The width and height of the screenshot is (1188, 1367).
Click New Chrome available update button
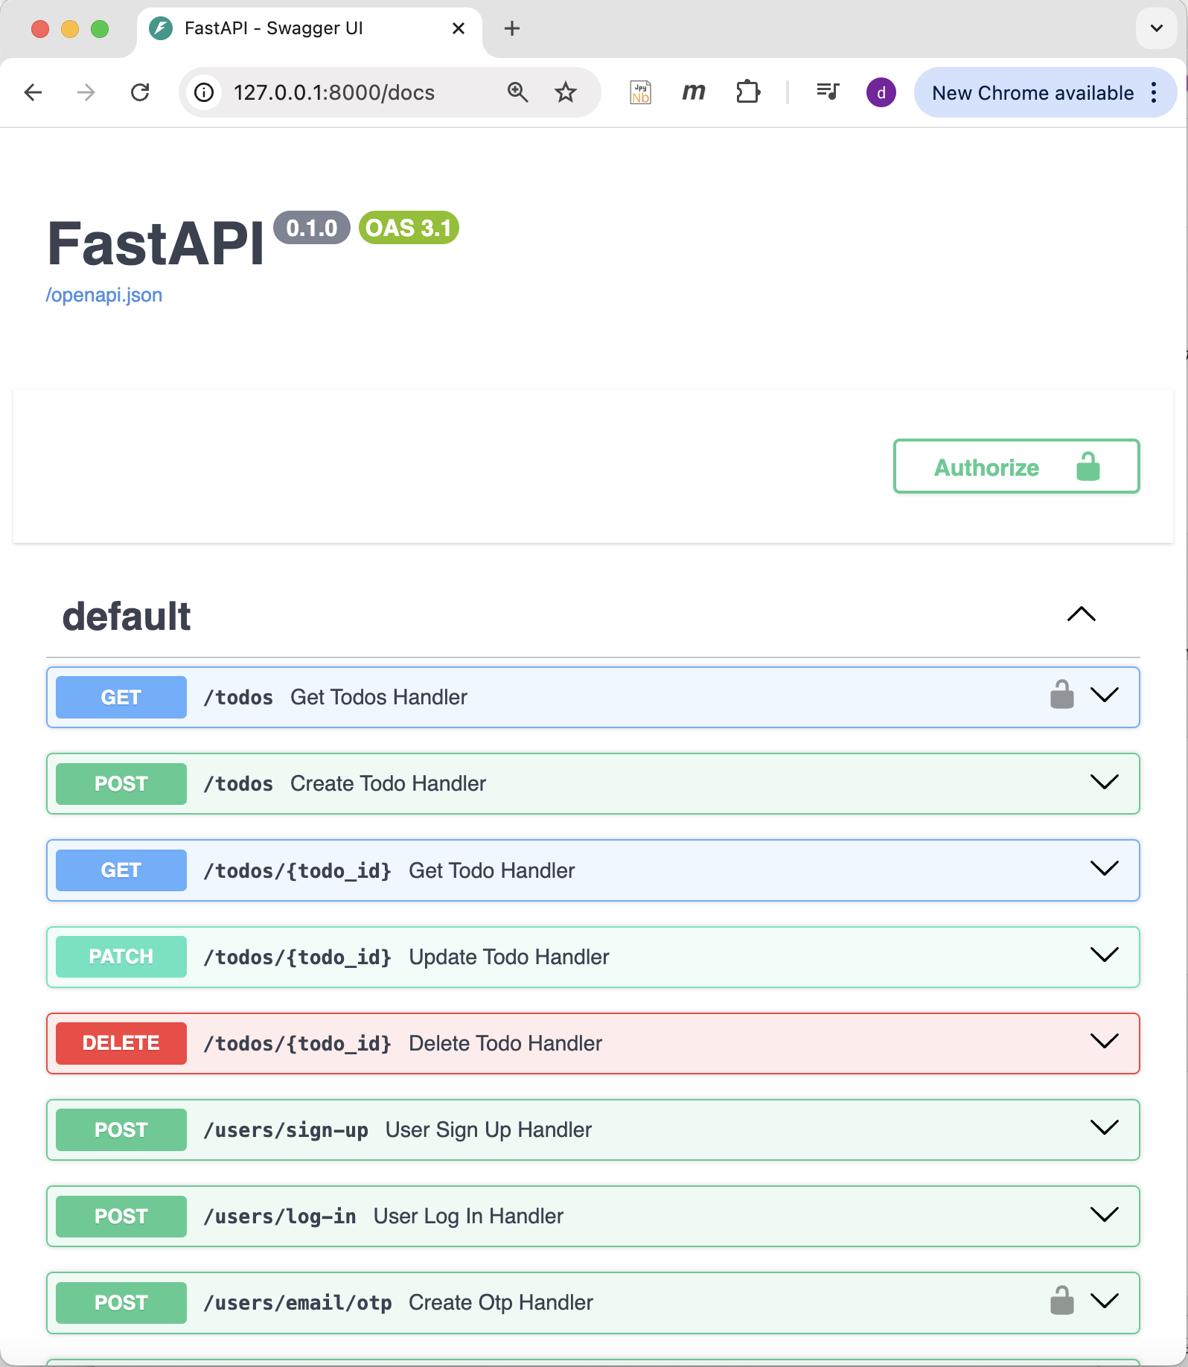pos(1044,92)
